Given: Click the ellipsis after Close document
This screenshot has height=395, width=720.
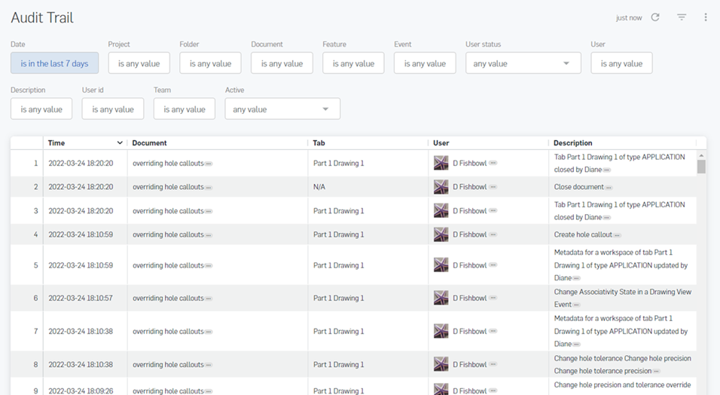Looking at the screenshot, I should (609, 188).
